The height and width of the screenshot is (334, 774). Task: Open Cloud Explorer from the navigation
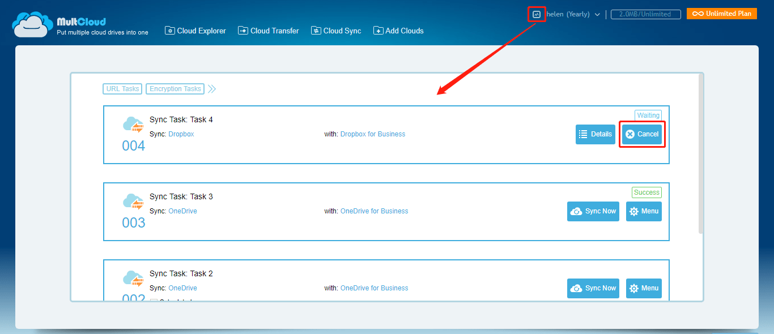[x=195, y=31]
